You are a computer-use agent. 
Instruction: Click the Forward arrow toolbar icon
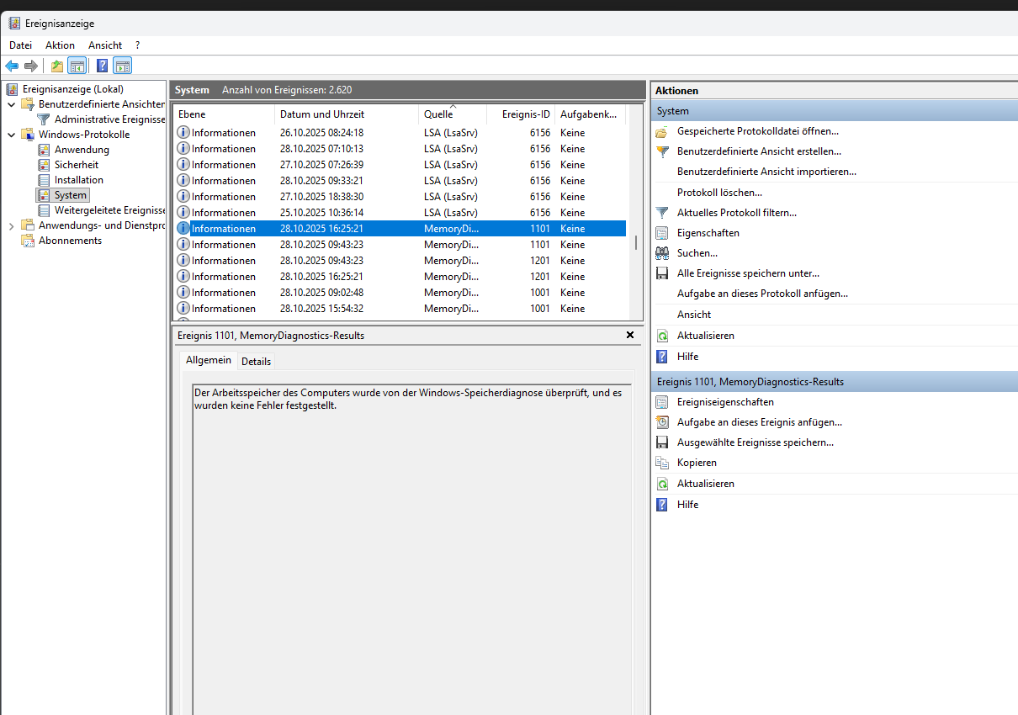(31, 66)
